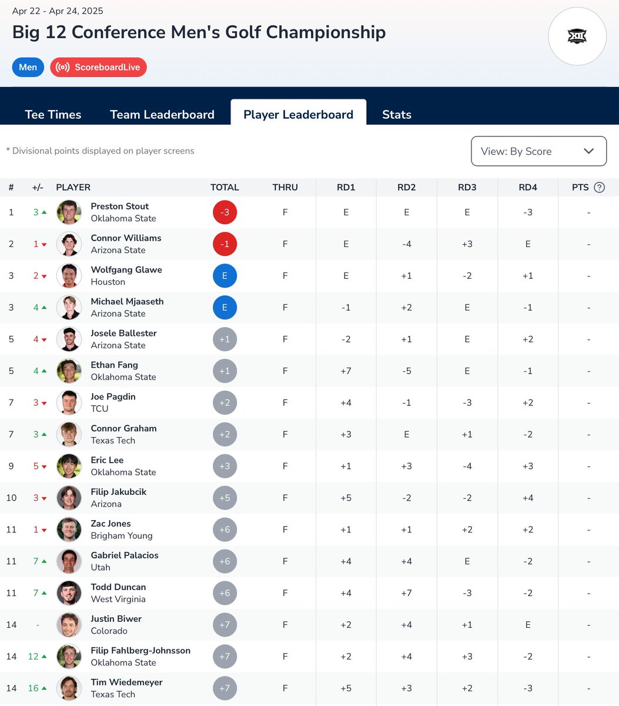This screenshot has width=619, height=706.
Task: Open Filip Fahlberg-Johnsson's player name
Action: click(140, 651)
